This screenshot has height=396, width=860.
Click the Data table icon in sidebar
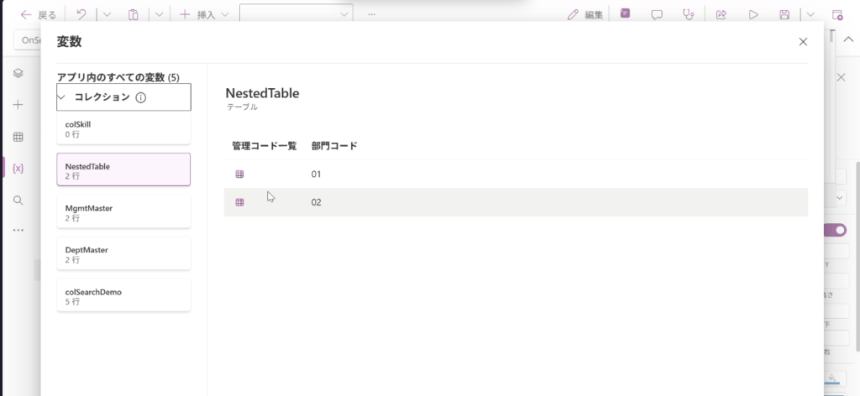[18, 137]
